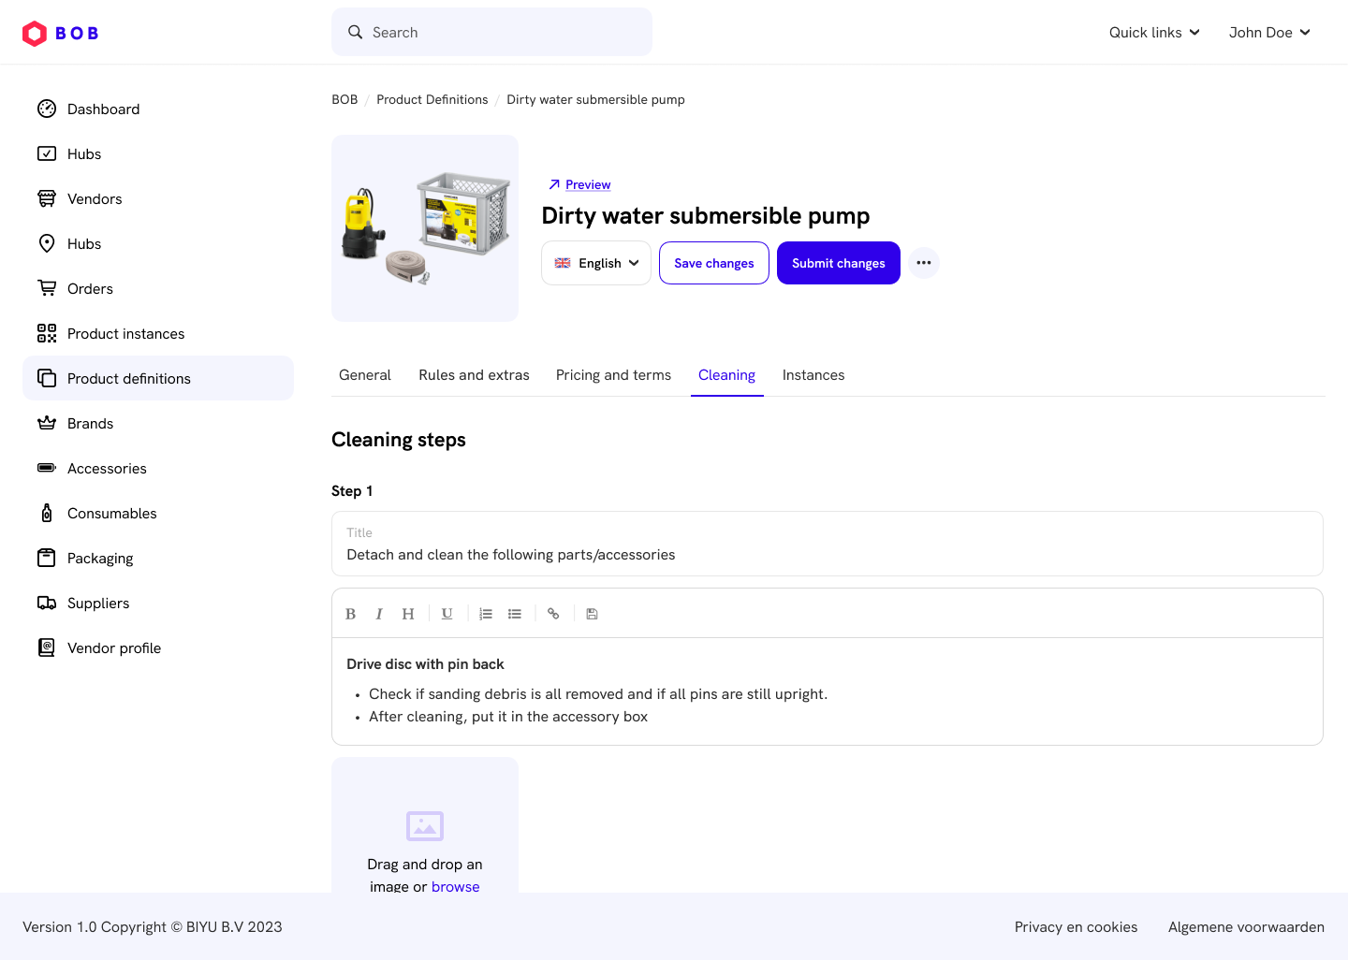Click the insert link icon

click(x=553, y=614)
